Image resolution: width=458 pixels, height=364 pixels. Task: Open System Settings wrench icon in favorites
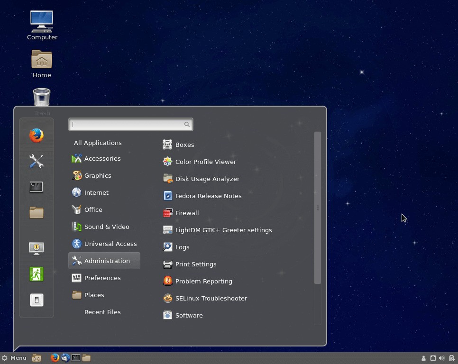pos(37,161)
